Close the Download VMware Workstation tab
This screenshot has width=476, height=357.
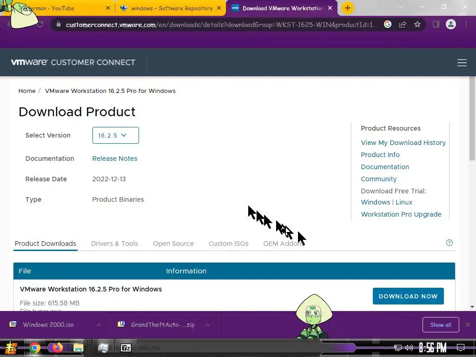click(330, 8)
